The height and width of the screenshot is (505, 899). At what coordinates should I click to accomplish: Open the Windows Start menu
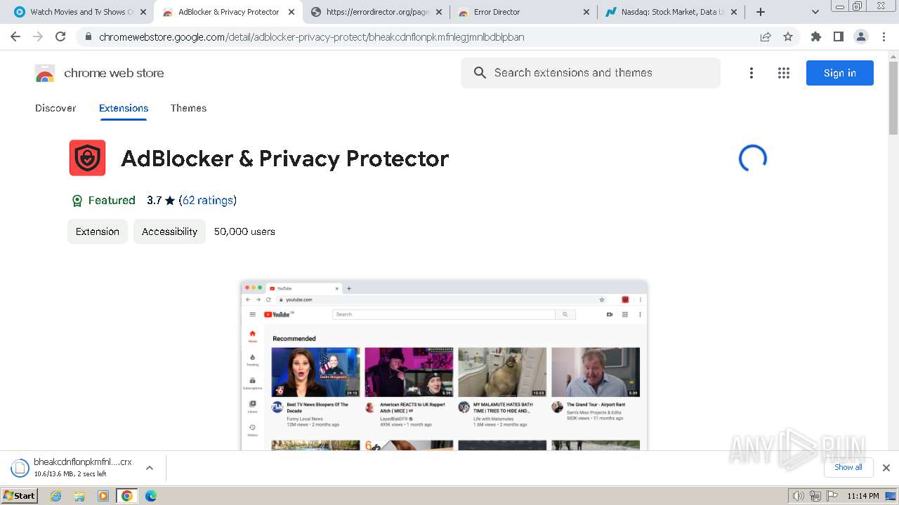click(x=19, y=496)
